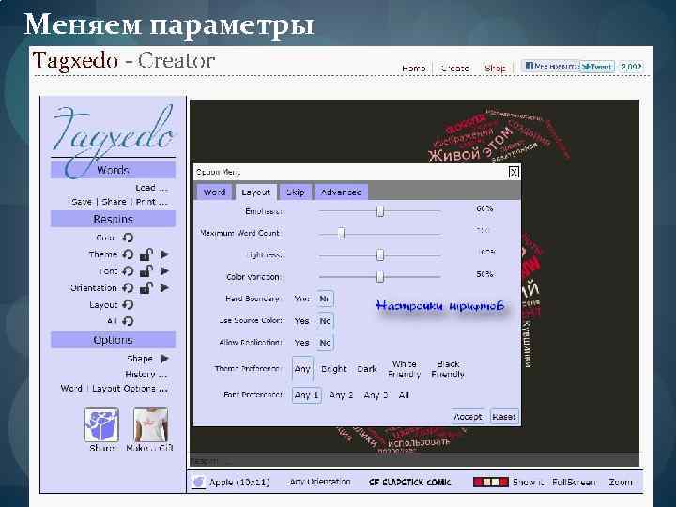The height and width of the screenshot is (507, 676).
Task: Respin the Color setting
Action: tap(128, 238)
